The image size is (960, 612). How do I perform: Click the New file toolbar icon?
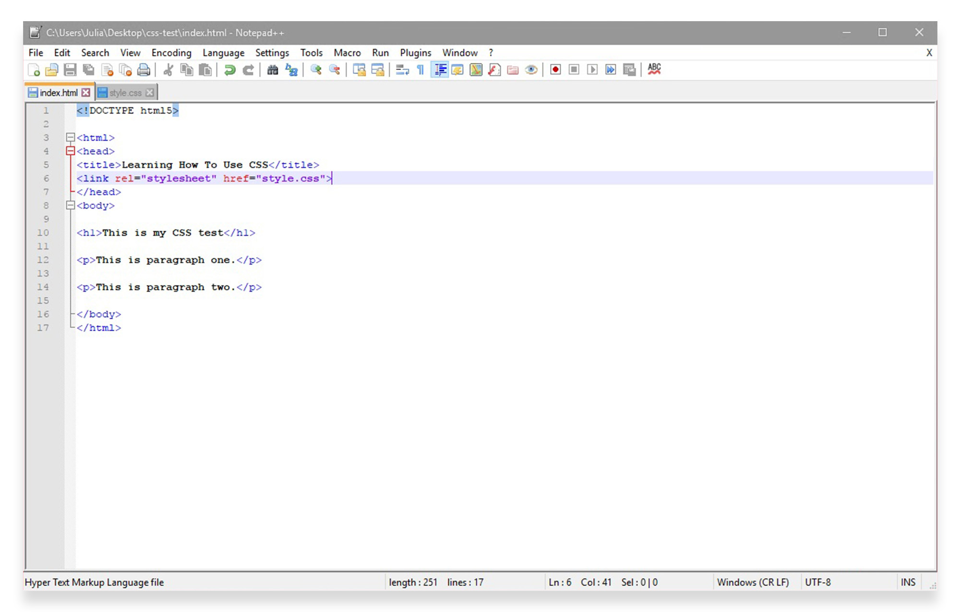tap(34, 70)
